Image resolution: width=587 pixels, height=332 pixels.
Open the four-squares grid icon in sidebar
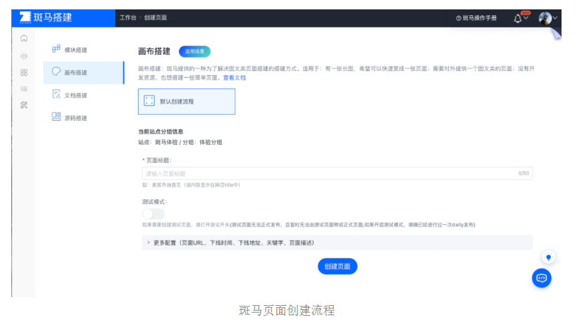coord(24,72)
